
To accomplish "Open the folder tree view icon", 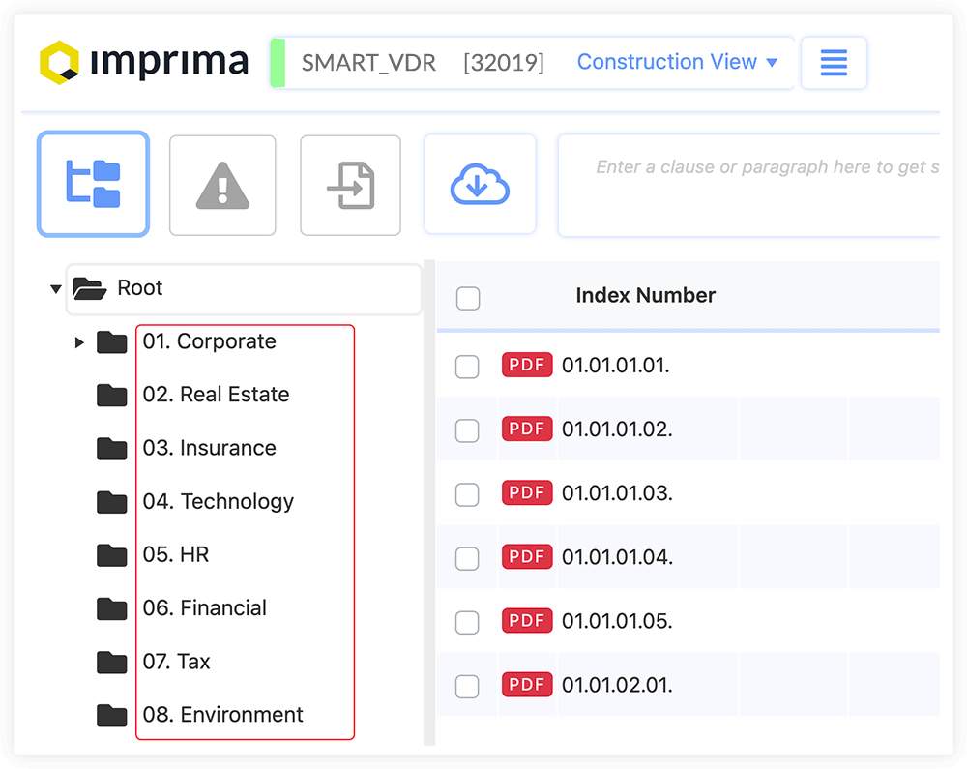I will click(93, 184).
